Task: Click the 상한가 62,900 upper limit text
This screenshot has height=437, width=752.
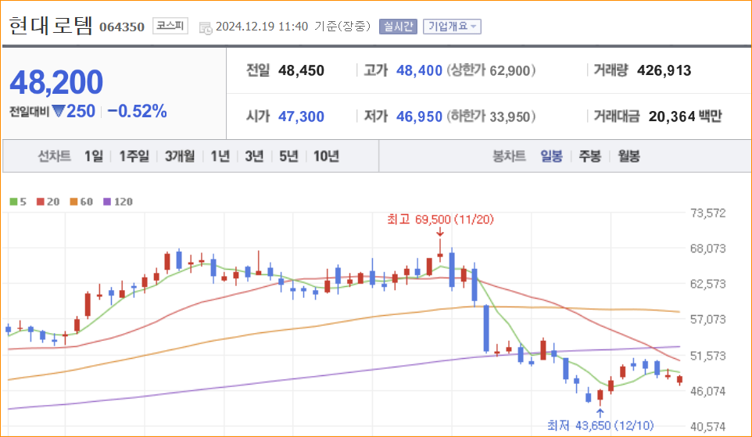Action: pyautogui.click(x=491, y=70)
